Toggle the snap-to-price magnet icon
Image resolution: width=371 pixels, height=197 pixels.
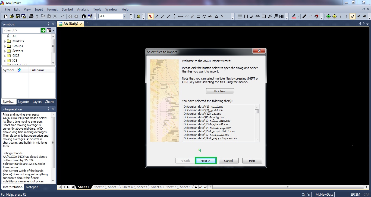316,16
